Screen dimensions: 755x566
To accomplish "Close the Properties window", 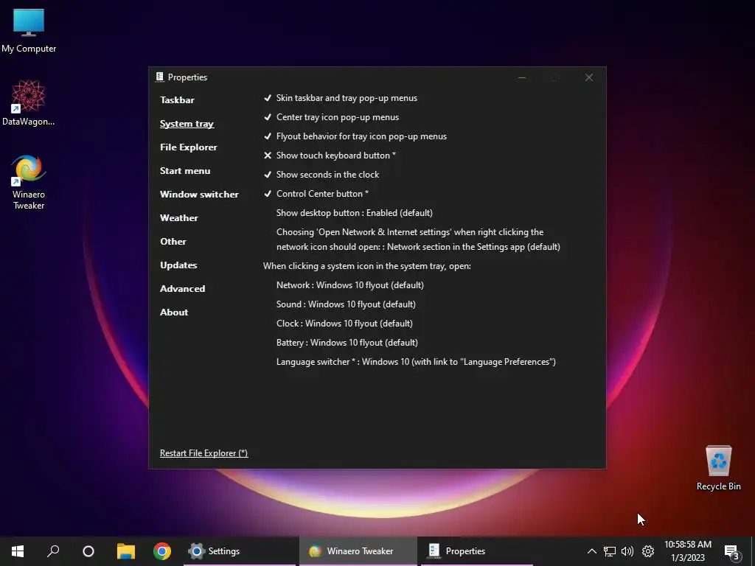I will tap(589, 77).
